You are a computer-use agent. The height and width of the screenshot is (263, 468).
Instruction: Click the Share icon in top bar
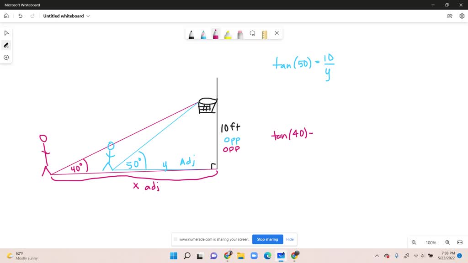[x=450, y=16]
